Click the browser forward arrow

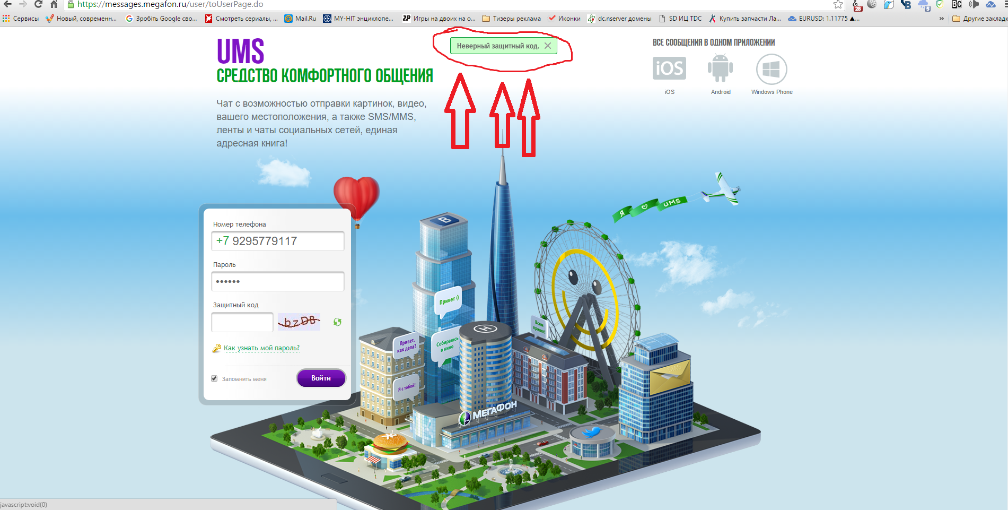[x=23, y=4]
